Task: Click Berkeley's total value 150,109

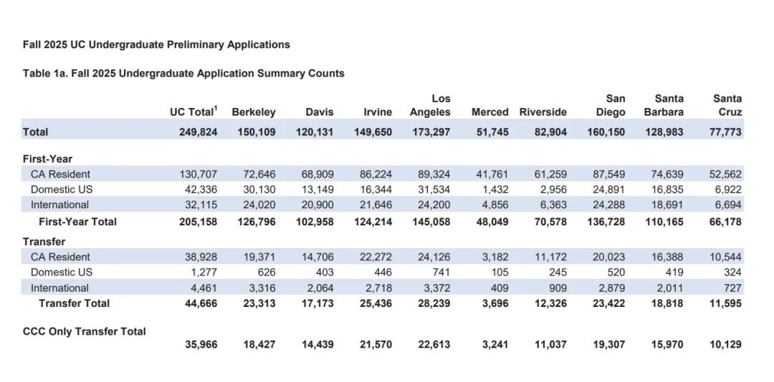Action: [x=254, y=132]
